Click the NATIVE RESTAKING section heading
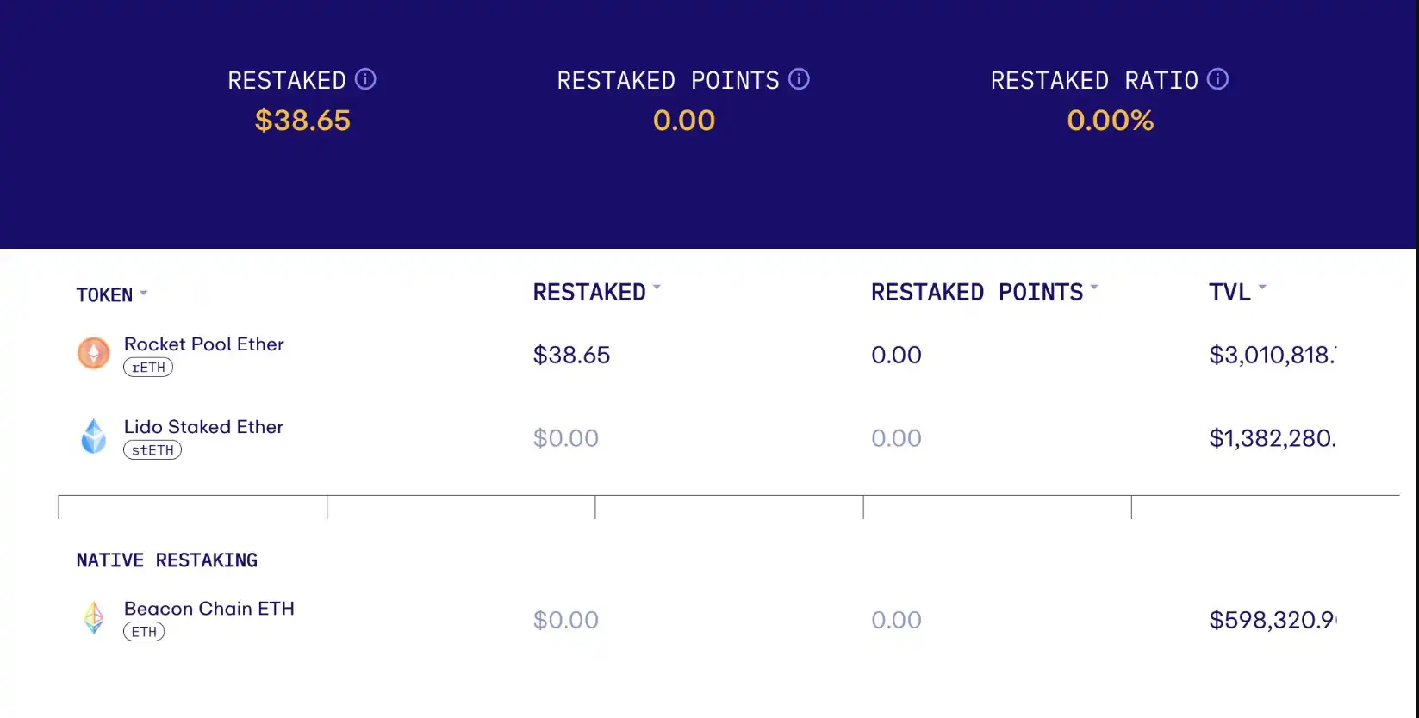 tap(167, 560)
